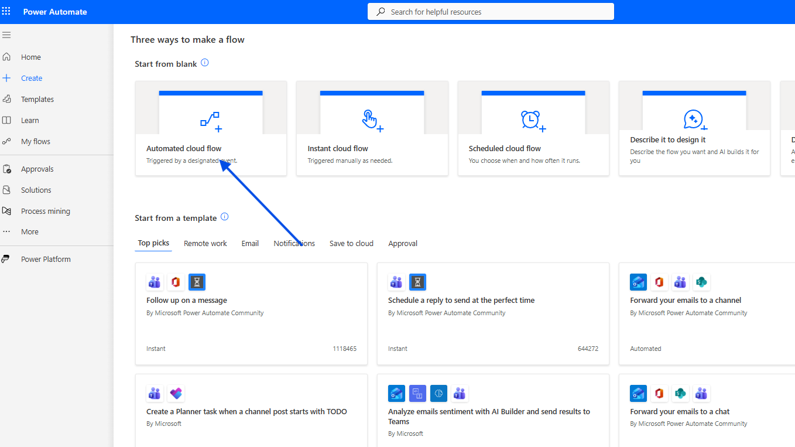Click the Home icon in sidebar
This screenshot has height=447, width=795.
[6, 57]
